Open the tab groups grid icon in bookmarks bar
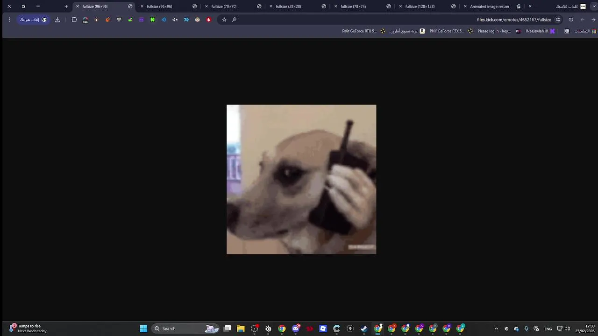Screen dimensions: 598x336 567,31
